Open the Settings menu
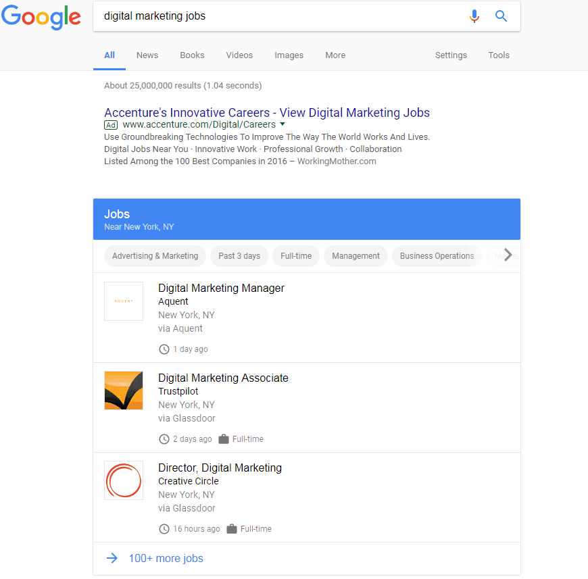588x579 pixels. tap(451, 55)
